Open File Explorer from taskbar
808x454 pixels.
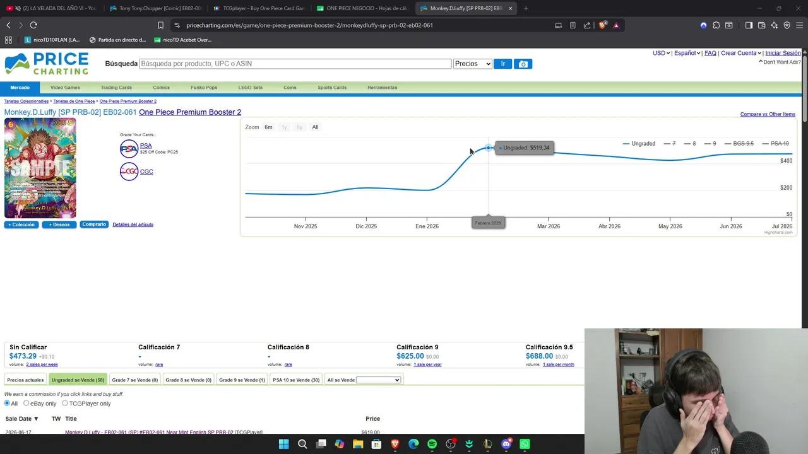click(358, 444)
